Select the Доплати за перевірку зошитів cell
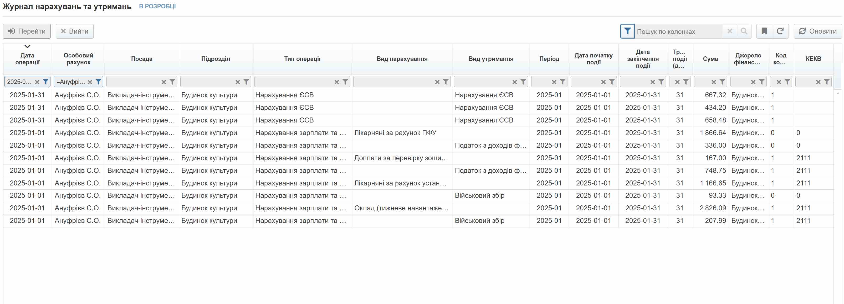Screen dimensions: 844x304 [x=402, y=158]
